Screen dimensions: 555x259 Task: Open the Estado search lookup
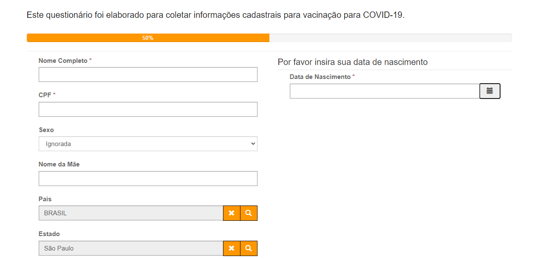[249, 248]
